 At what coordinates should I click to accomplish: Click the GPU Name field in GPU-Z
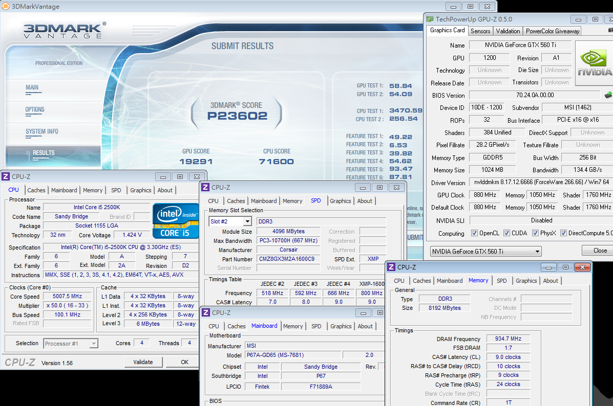(x=520, y=46)
